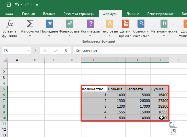Click the Save icon in quick access toolbar
The image size is (187, 137).
click(8, 5)
